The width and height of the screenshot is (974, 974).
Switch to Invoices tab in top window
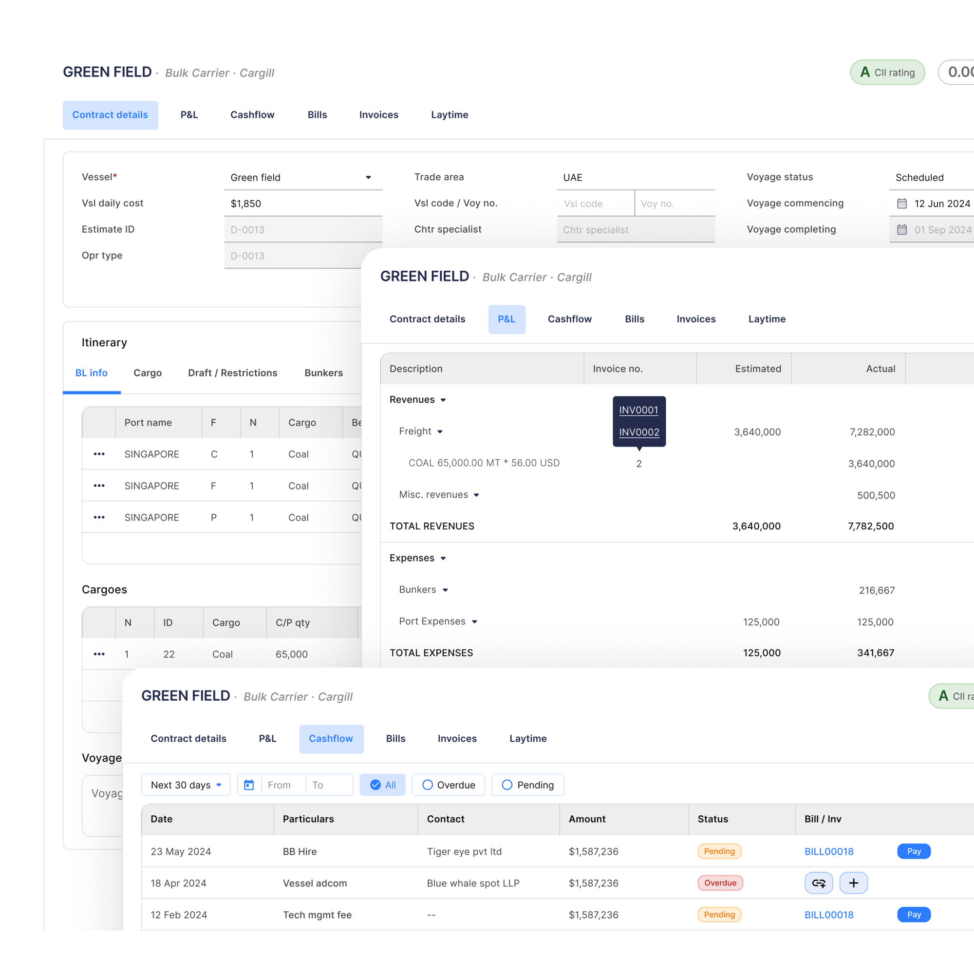[x=378, y=115]
